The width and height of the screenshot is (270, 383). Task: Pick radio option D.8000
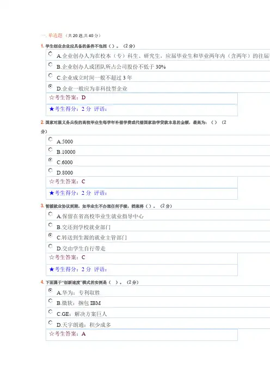pos(51,170)
